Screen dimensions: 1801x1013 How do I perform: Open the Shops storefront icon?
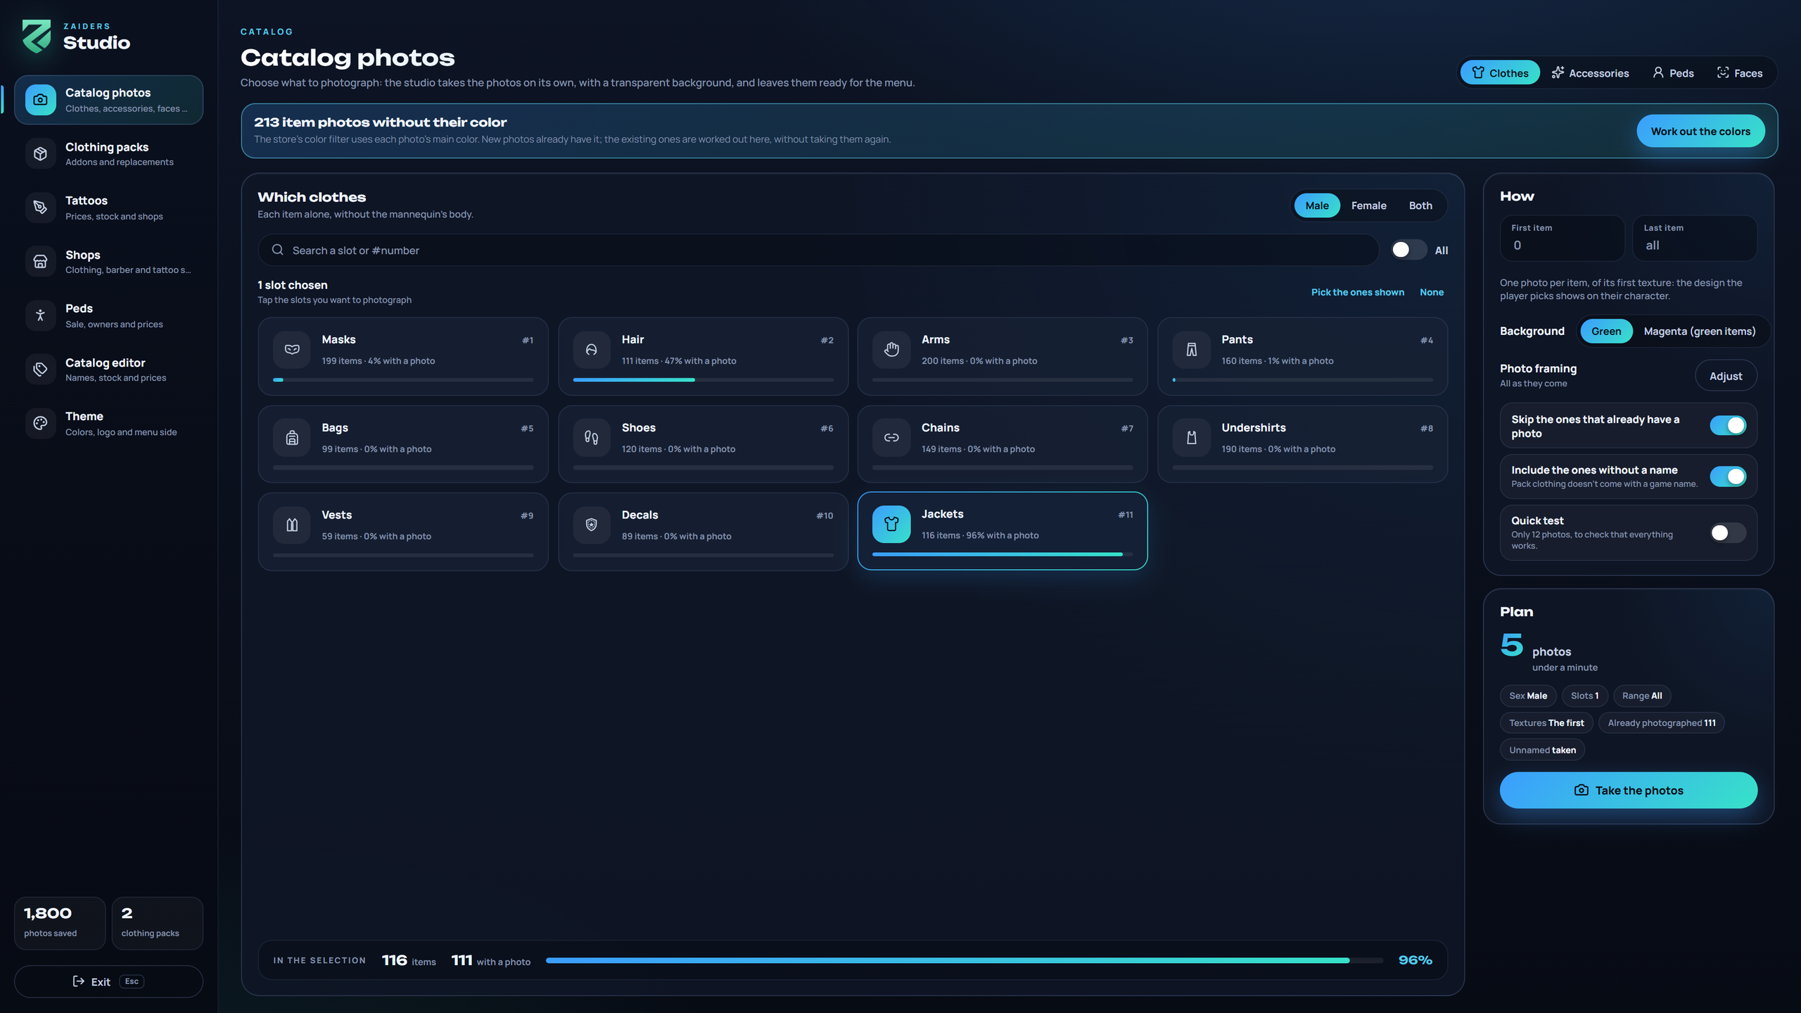40,262
